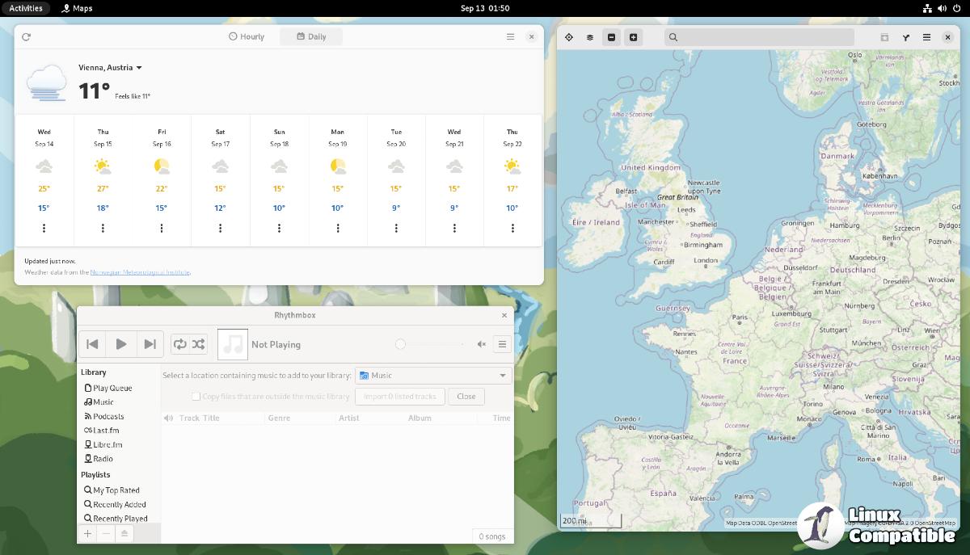Screen dimensions: 970x555
Task: Zoom in the map
Action: (x=634, y=37)
